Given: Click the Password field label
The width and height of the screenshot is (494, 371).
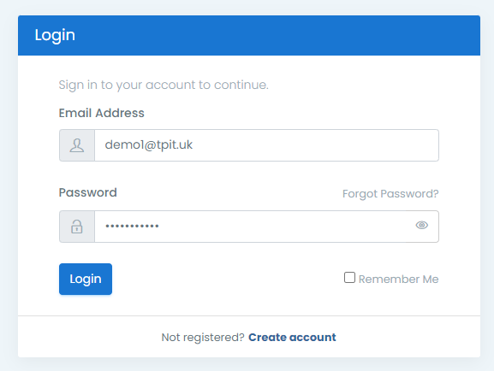Looking at the screenshot, I should [x=88, y=192].
